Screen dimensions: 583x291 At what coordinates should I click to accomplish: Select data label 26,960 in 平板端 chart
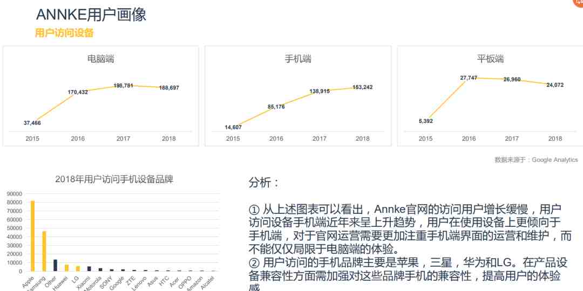(x=512, y=79)
